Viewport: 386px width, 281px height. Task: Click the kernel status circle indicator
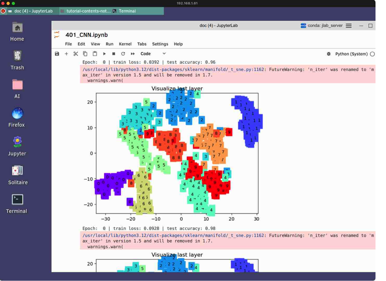click(372, 54)
